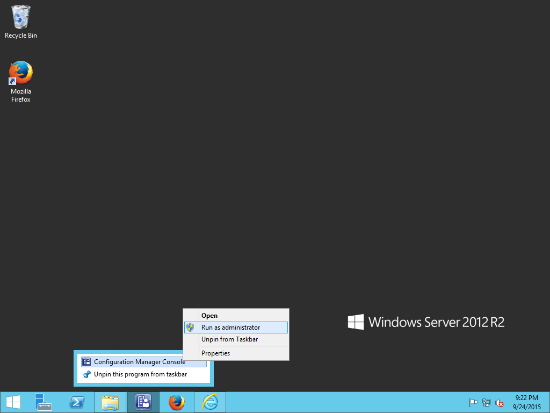Click the Configuration Manager Console taskbar icon

pyautogui.click(x=143, y=402)
